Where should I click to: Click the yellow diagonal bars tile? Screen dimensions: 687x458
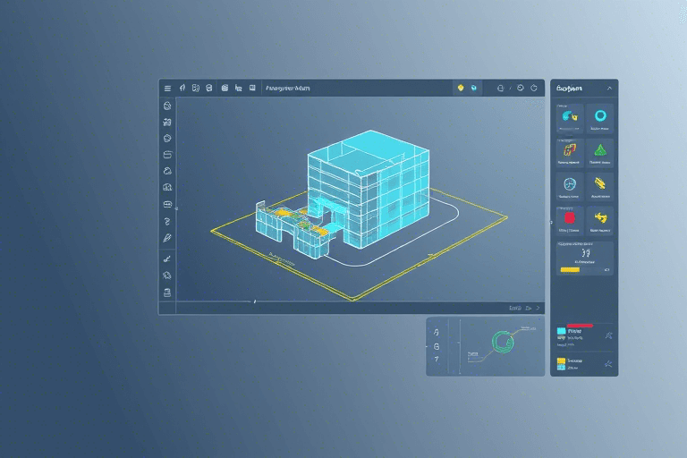[x=599, y=183]
